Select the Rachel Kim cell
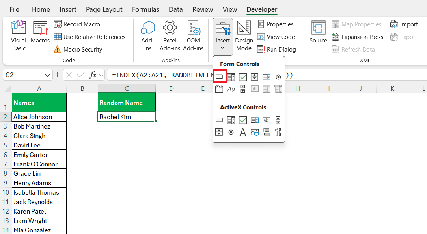 (127, 117)
